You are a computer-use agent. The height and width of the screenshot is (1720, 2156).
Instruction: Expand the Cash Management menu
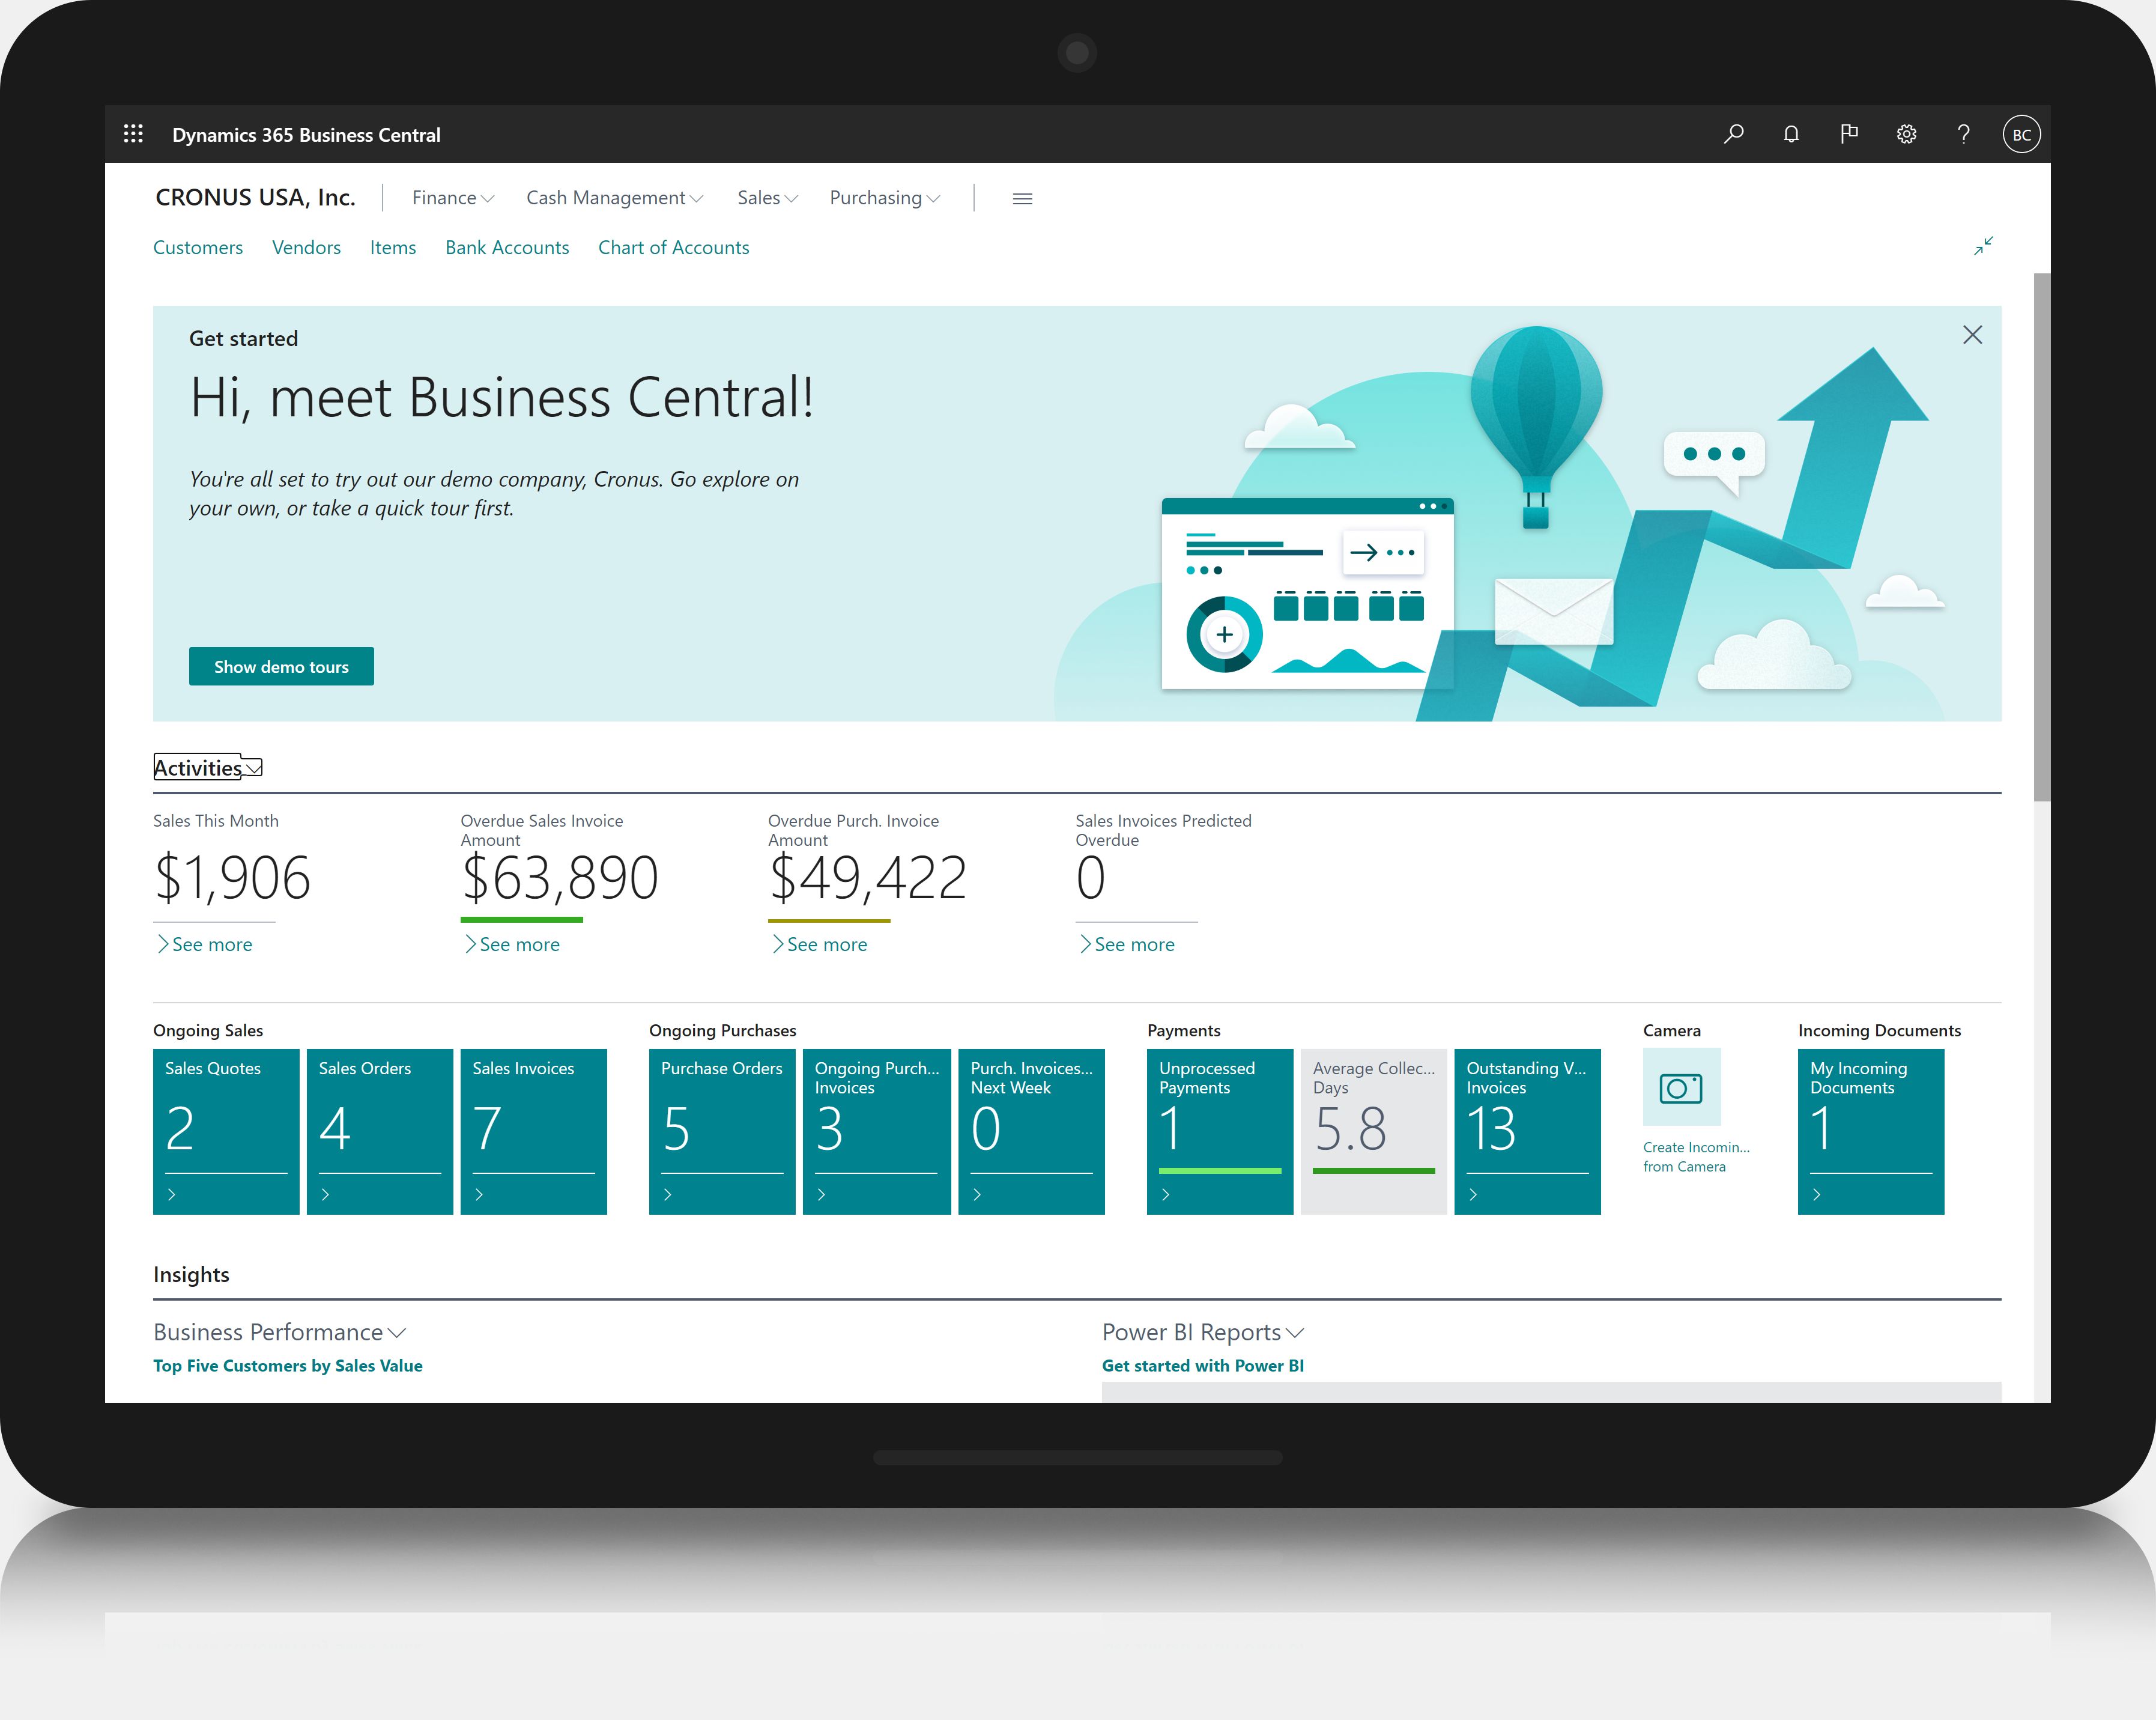[x=614, y=198]
